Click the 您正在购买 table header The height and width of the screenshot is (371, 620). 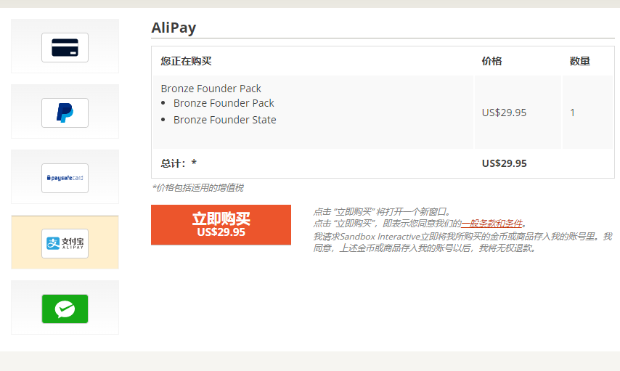[x=186, y=61]
